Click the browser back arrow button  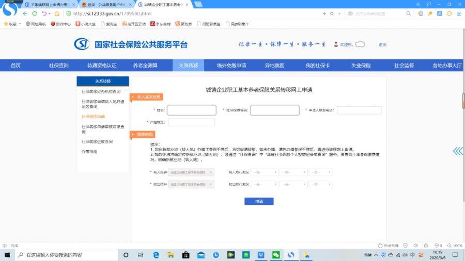click(26, 13)
